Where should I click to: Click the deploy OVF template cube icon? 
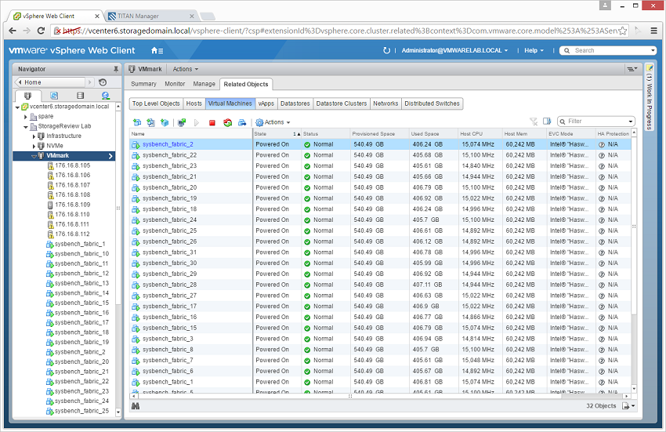[165, 122]
